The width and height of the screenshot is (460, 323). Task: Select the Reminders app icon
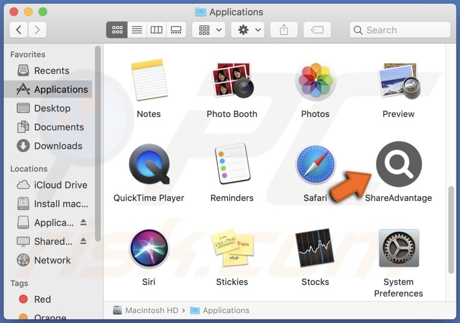(x=232, y=164)
